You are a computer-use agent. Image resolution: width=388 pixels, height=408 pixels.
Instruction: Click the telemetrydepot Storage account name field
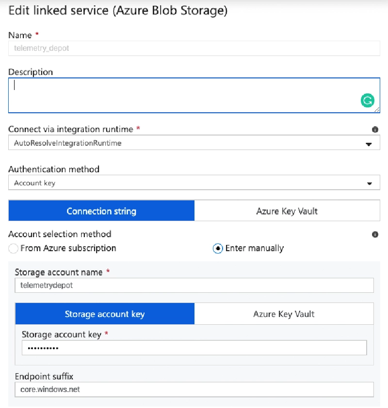[194, 285]
